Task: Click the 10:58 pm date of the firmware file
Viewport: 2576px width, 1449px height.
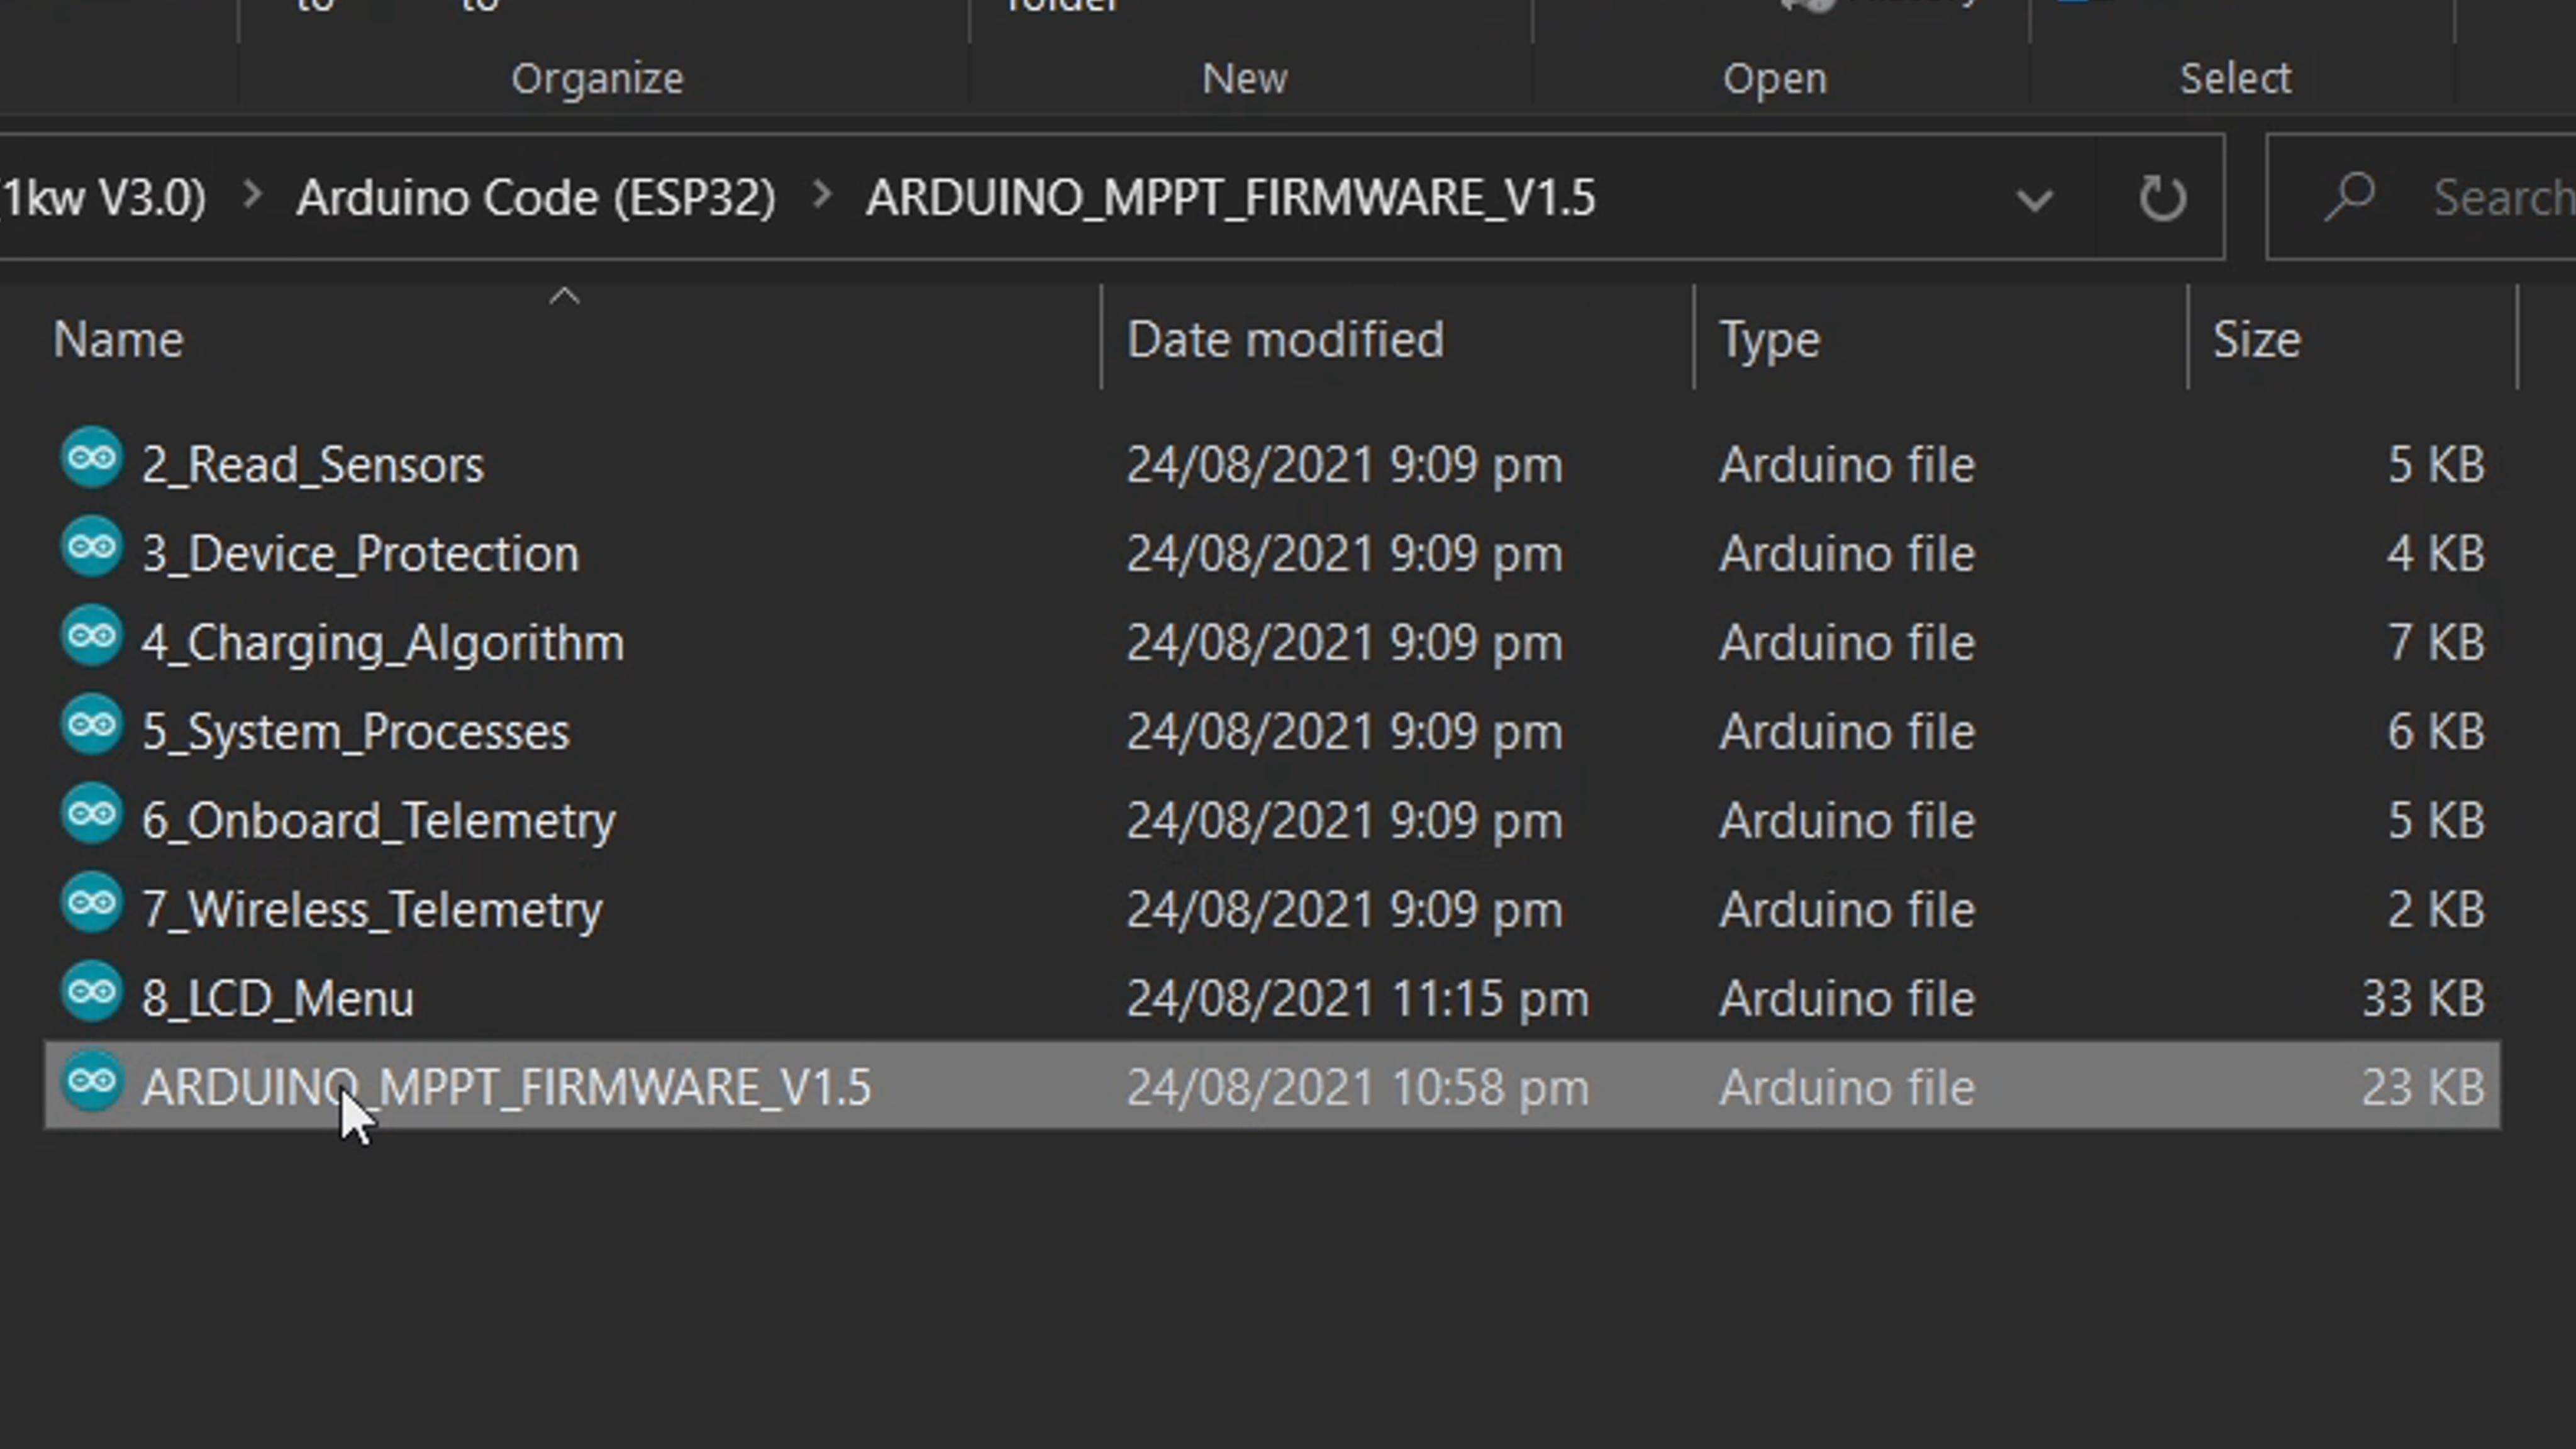Action: pos(1357,1088)
